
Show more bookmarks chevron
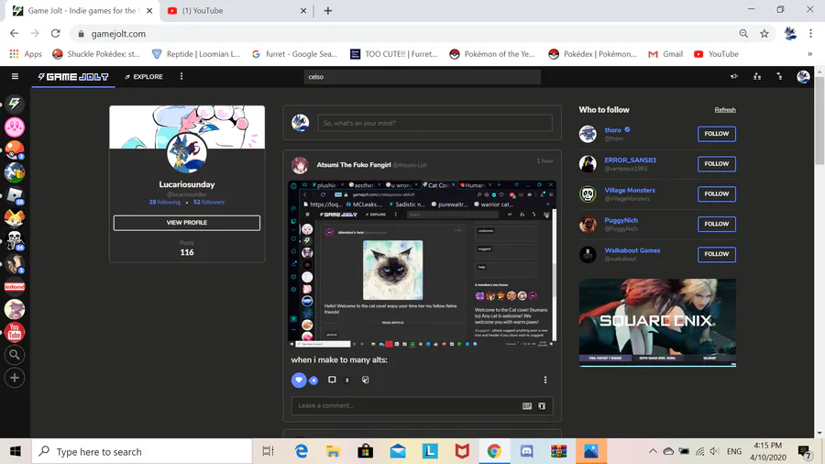click(x=809, y=54)
